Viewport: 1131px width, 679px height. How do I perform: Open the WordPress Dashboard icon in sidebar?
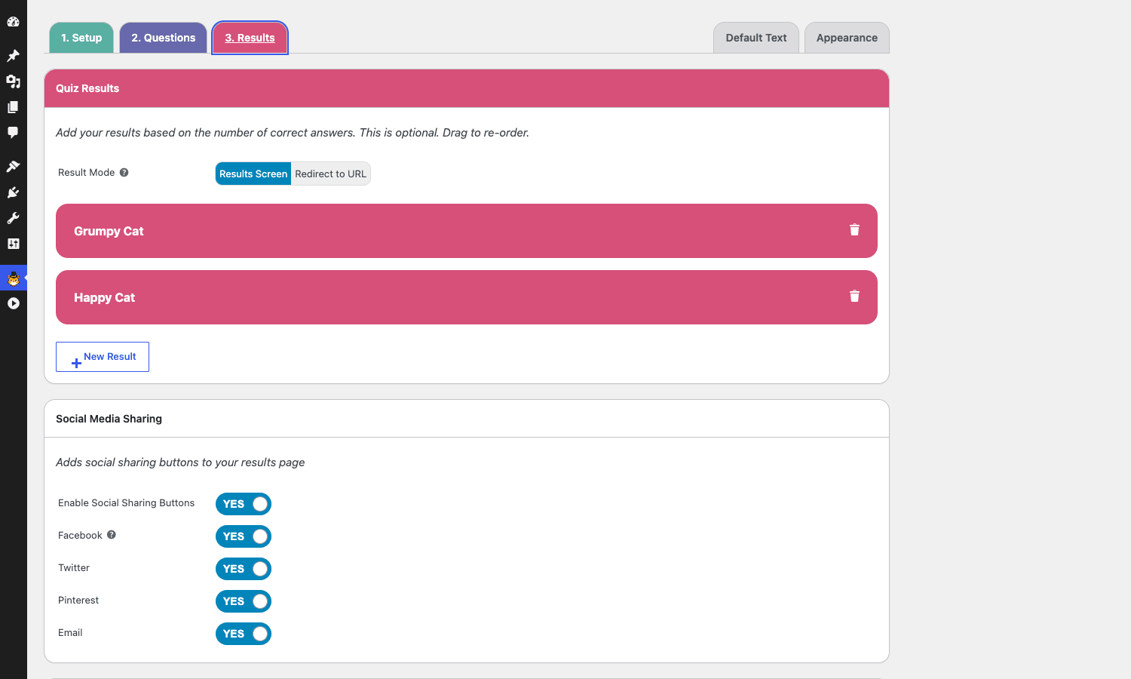pyautogui.click(x=13, y=22)
